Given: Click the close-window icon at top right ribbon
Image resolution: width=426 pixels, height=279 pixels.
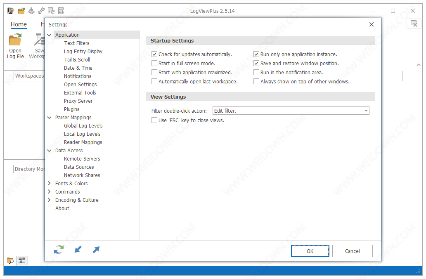Looking at the screenshot, I should coord(414,24).
